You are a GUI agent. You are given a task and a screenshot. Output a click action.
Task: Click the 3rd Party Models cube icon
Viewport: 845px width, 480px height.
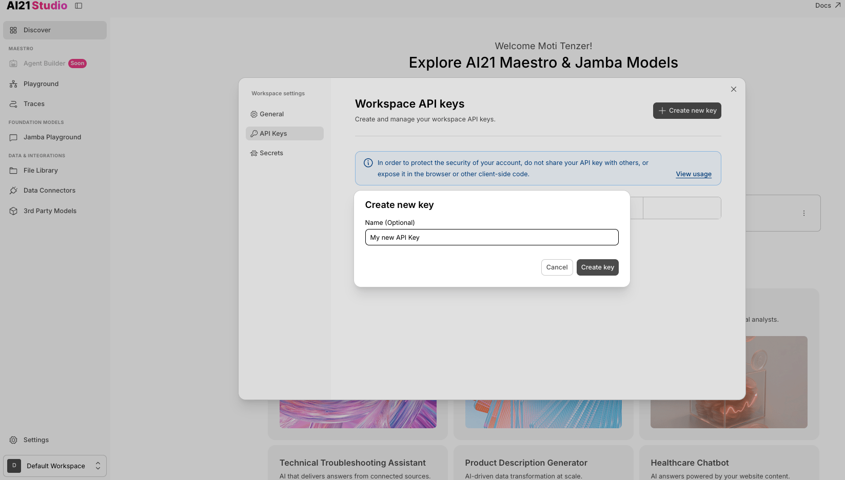point(13,211)
